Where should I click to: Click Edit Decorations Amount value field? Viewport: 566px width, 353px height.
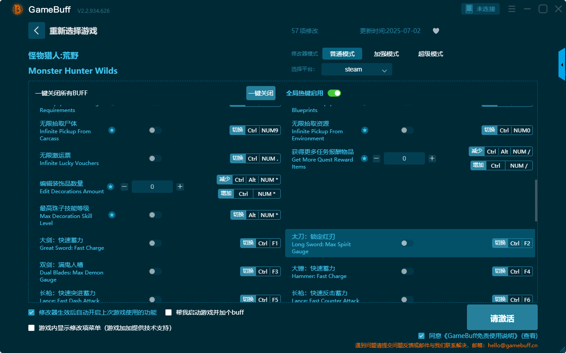click(152, 187)
